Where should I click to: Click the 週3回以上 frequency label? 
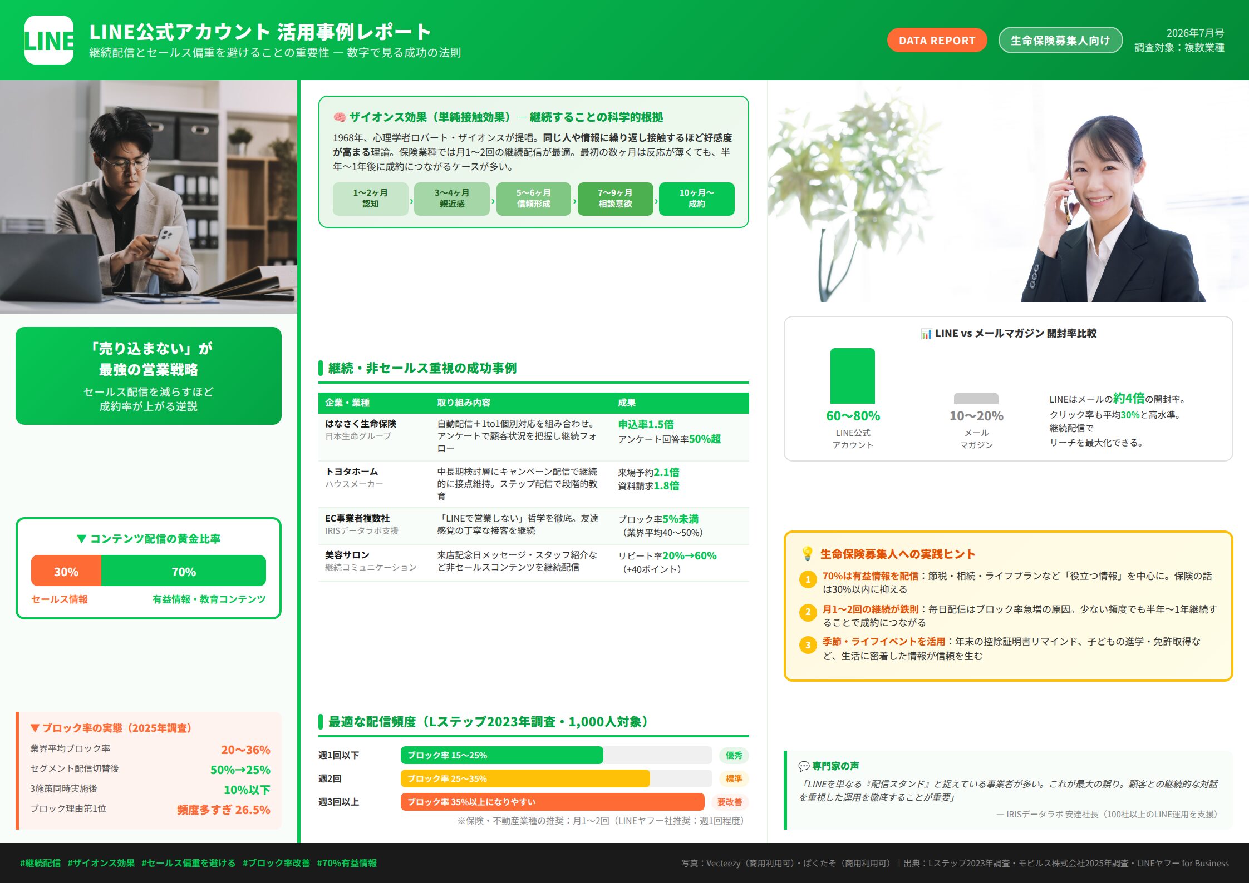pos(338,802)
